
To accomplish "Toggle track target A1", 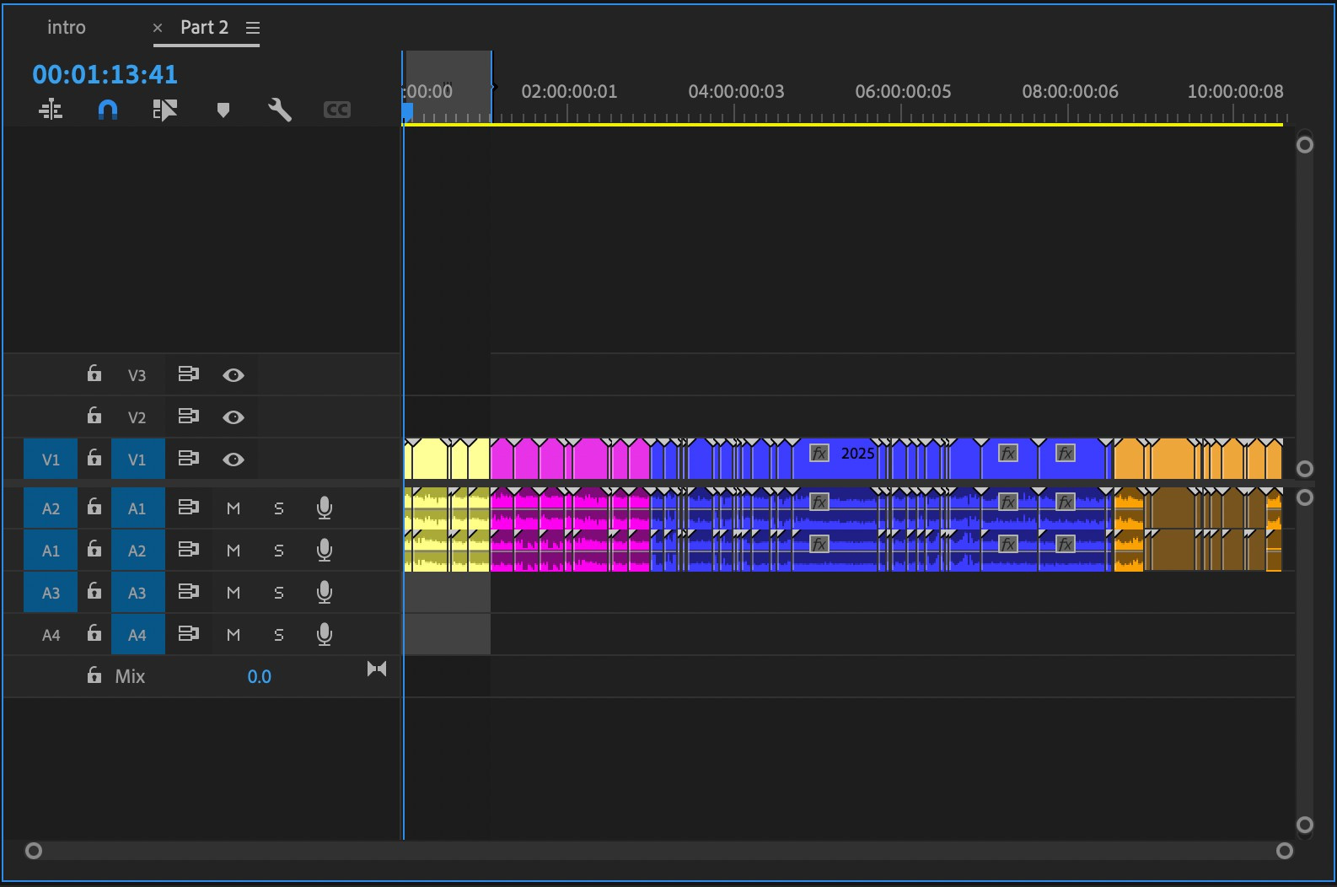I will [137, 508].
